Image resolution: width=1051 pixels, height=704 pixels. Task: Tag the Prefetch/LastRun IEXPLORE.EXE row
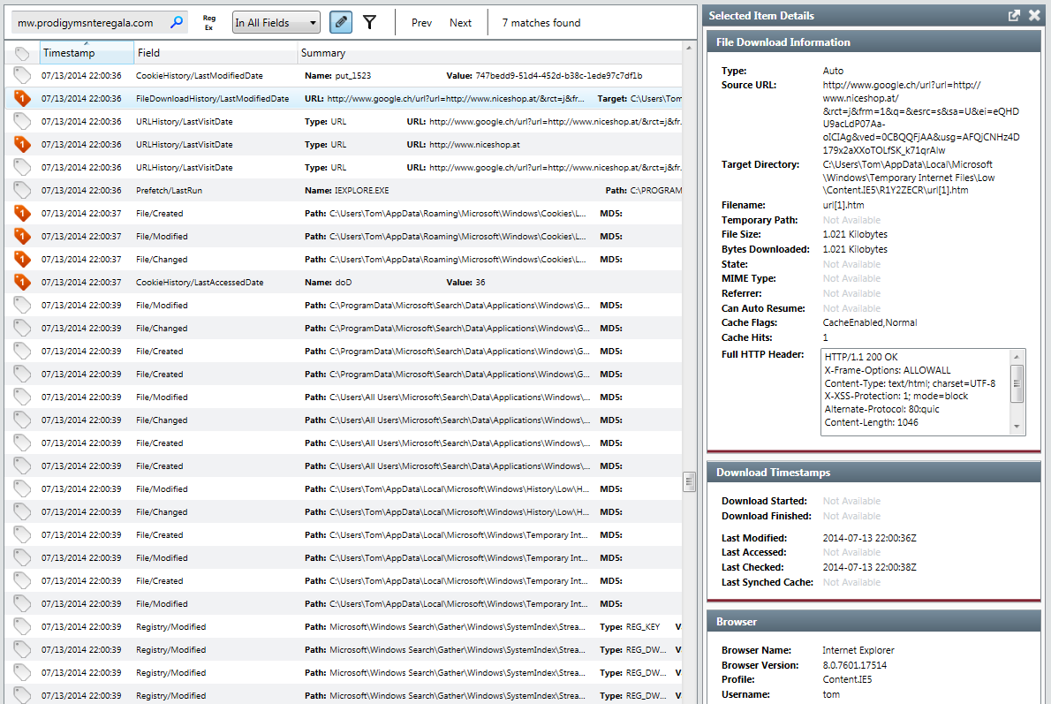pyautogui.click(x=22, y=191)
